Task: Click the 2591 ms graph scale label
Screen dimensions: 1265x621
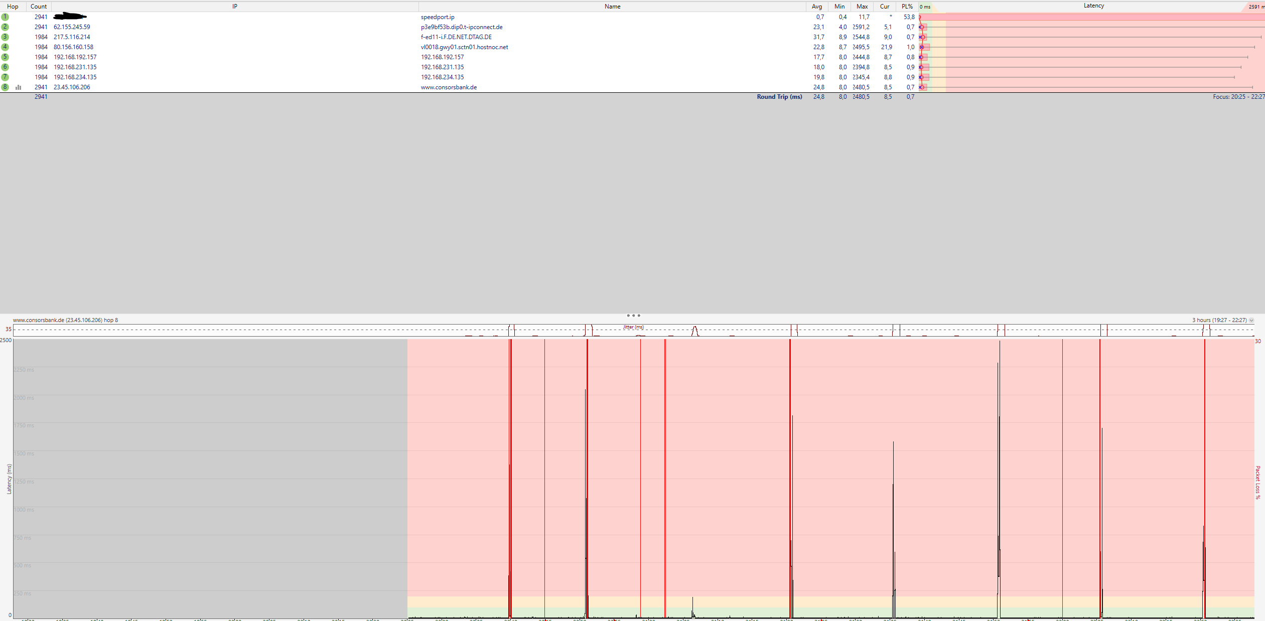Action: (x=1256, y=7)
